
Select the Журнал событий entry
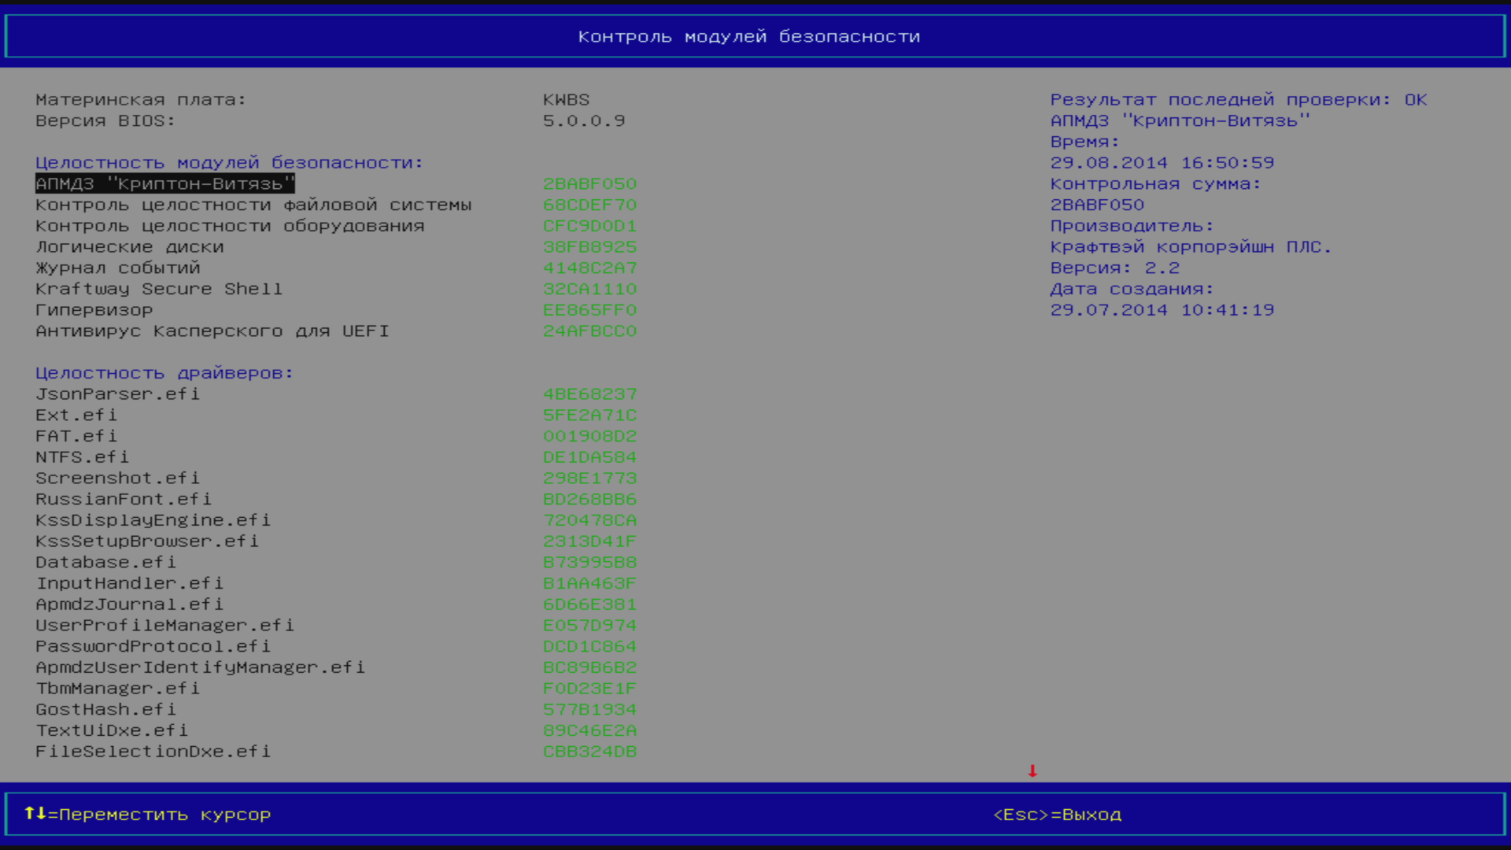[x=117, y=268]
